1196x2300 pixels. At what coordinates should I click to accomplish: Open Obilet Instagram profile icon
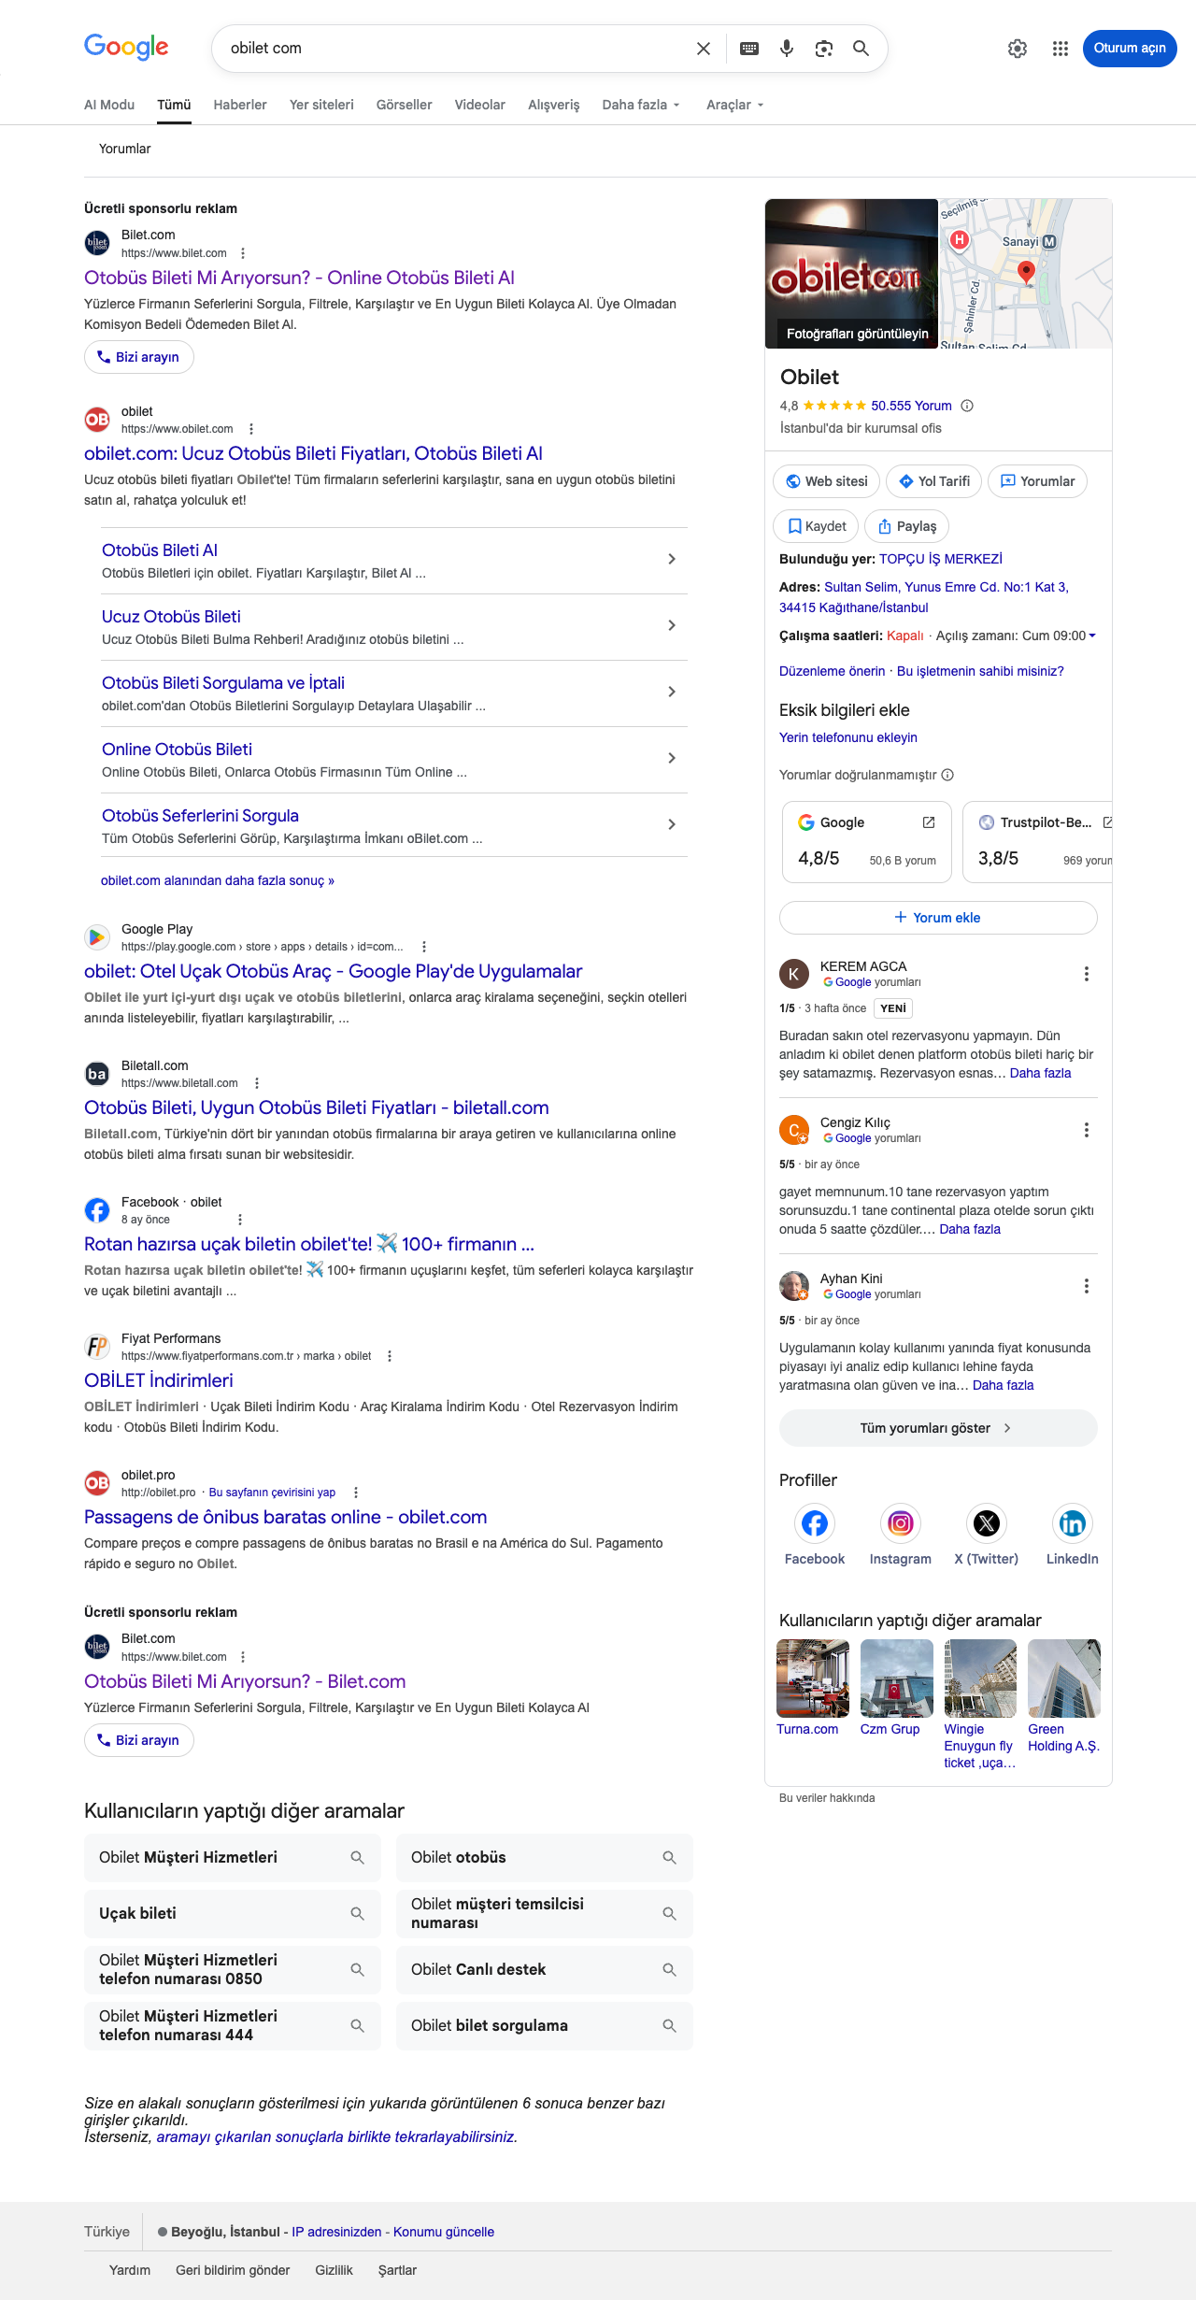click(901, 1523)
